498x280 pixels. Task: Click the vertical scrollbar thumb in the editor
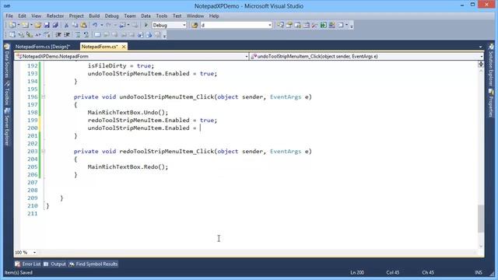coord(481,219)
